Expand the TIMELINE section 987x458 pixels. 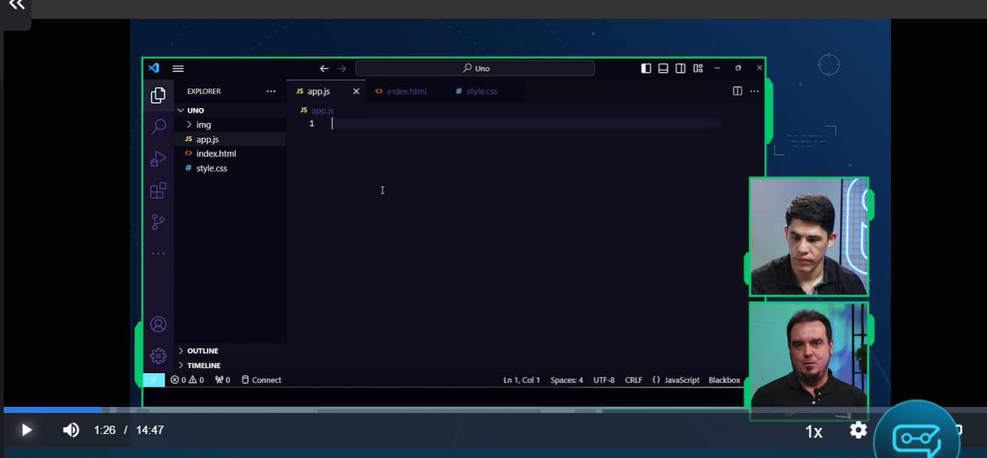pyautogui.click(x=230, y=366)
